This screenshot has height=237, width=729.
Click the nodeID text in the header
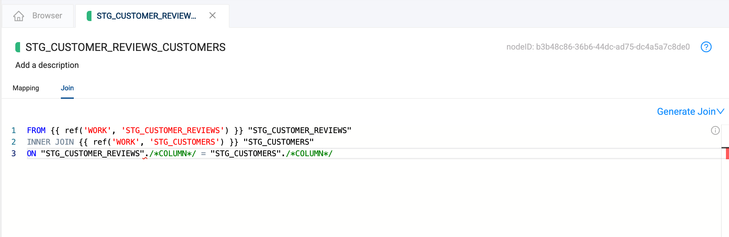[x=598, y=47]
